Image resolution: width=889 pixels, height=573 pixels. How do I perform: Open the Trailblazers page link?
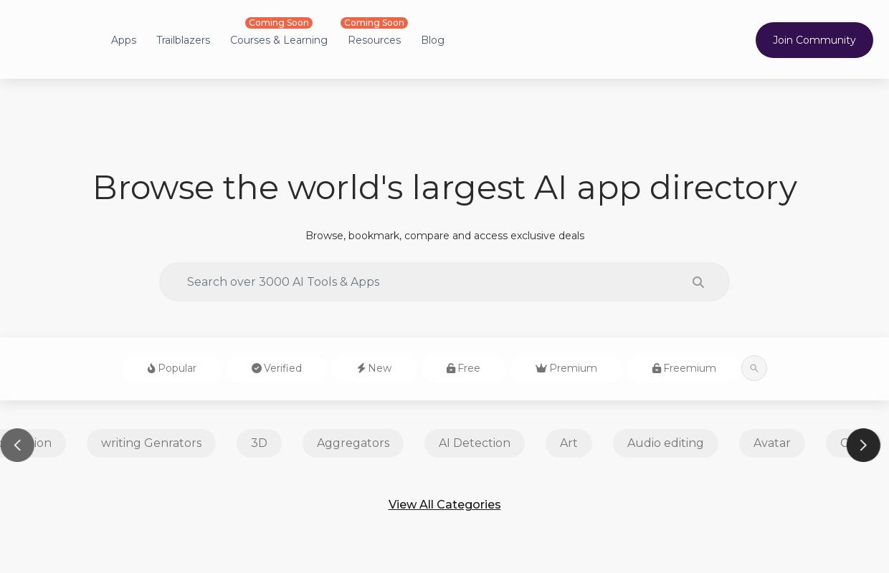pos(183,40)
